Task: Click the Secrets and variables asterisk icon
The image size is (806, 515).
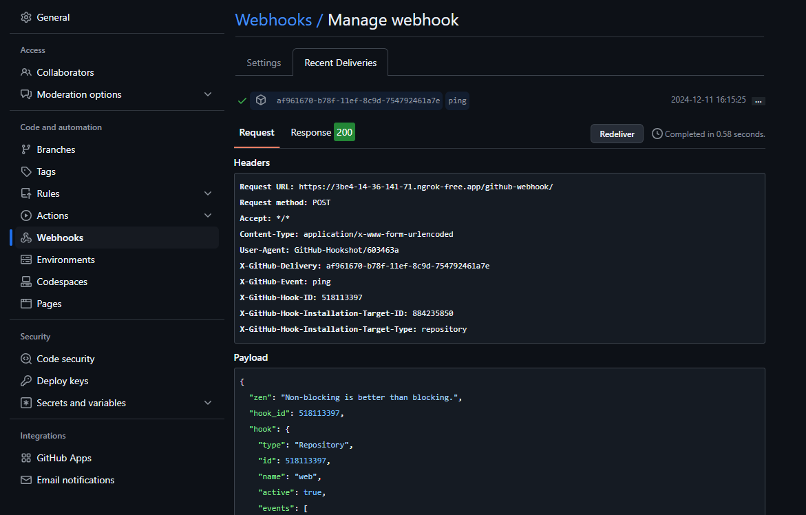Action: [x=25, y=403]
